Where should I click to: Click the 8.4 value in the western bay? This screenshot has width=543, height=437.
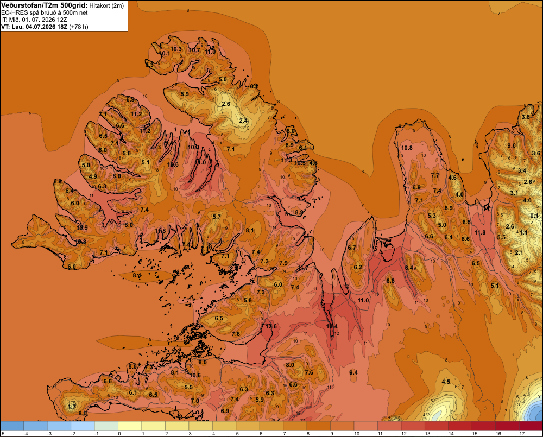click(137, 276)
